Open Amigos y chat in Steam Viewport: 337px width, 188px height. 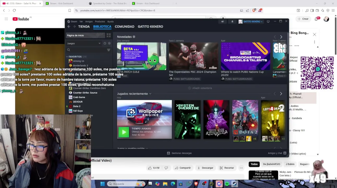pyautogui.click(x=277, y=153)
